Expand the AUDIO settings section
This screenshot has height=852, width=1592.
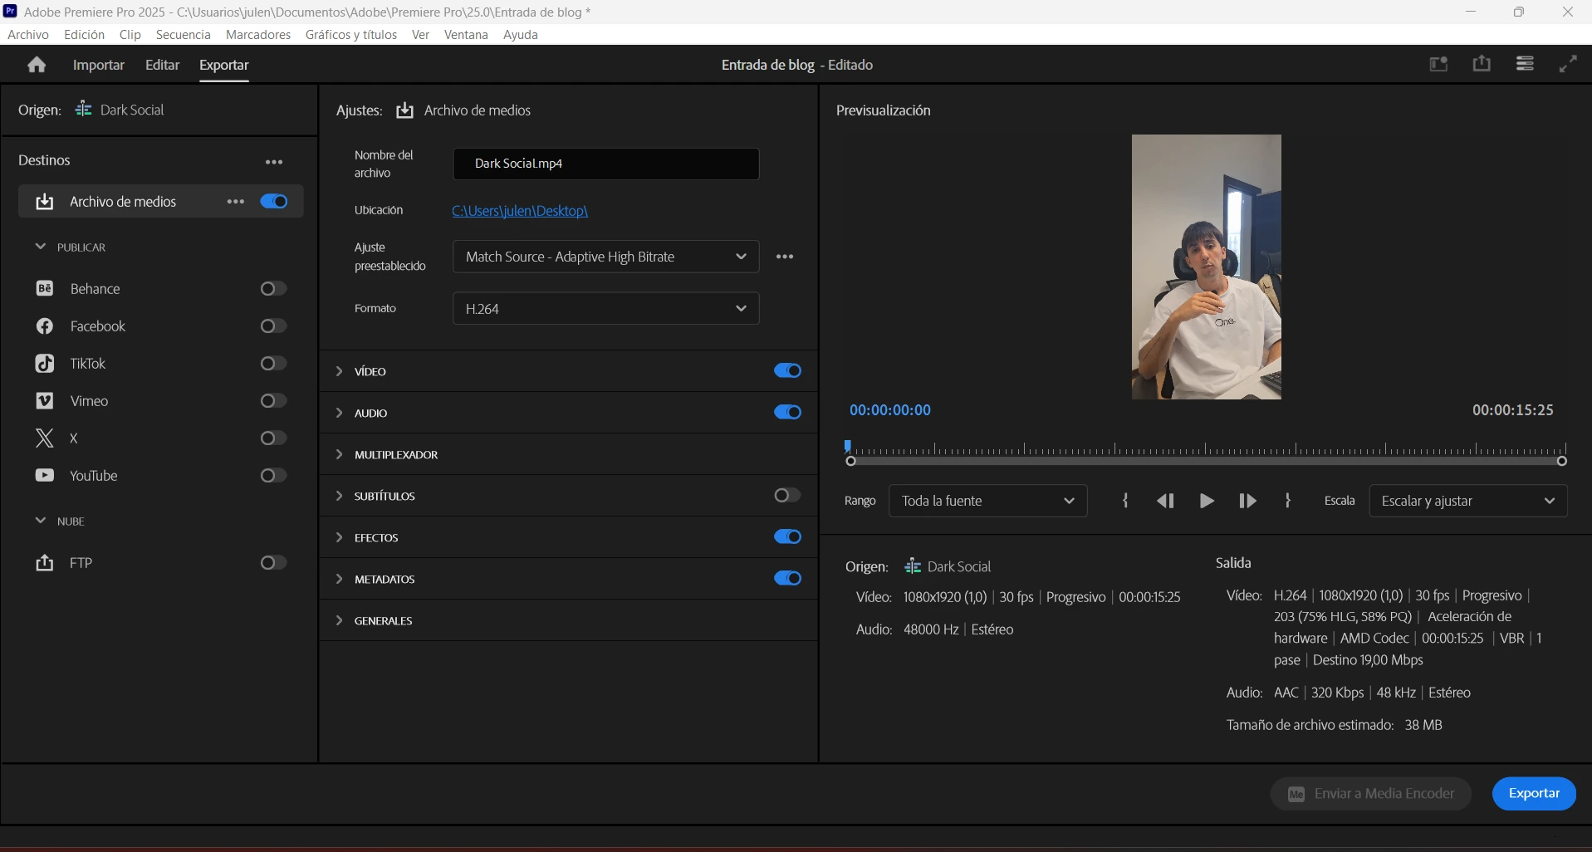click(x=339, y=413)
